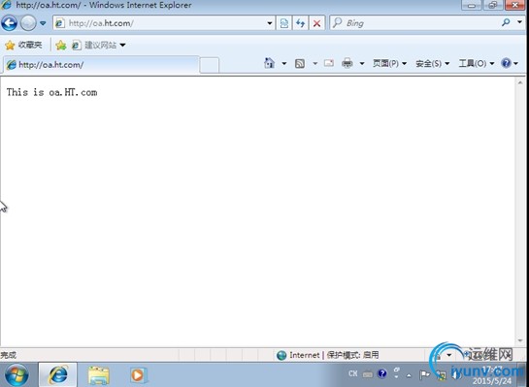Click the magnifier Search button

506,22
